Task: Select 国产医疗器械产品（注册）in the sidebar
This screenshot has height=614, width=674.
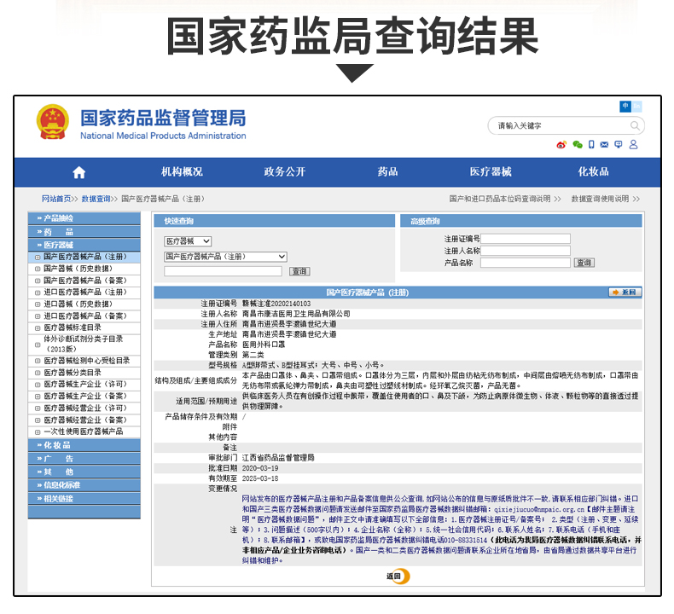Action: point(84,257)
